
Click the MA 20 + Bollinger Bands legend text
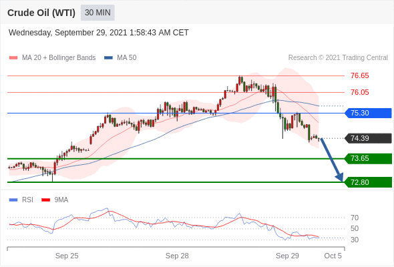[x=59, y=58]
